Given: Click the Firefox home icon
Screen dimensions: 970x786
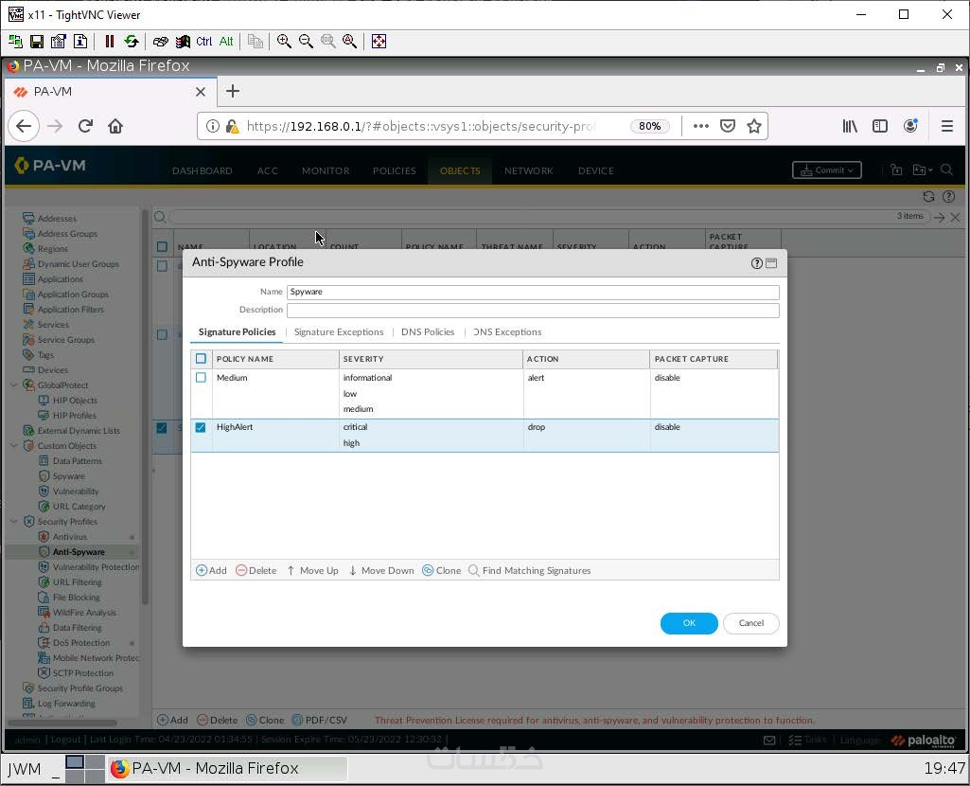Looking at the screenshot, I should (x=115, y=126).
